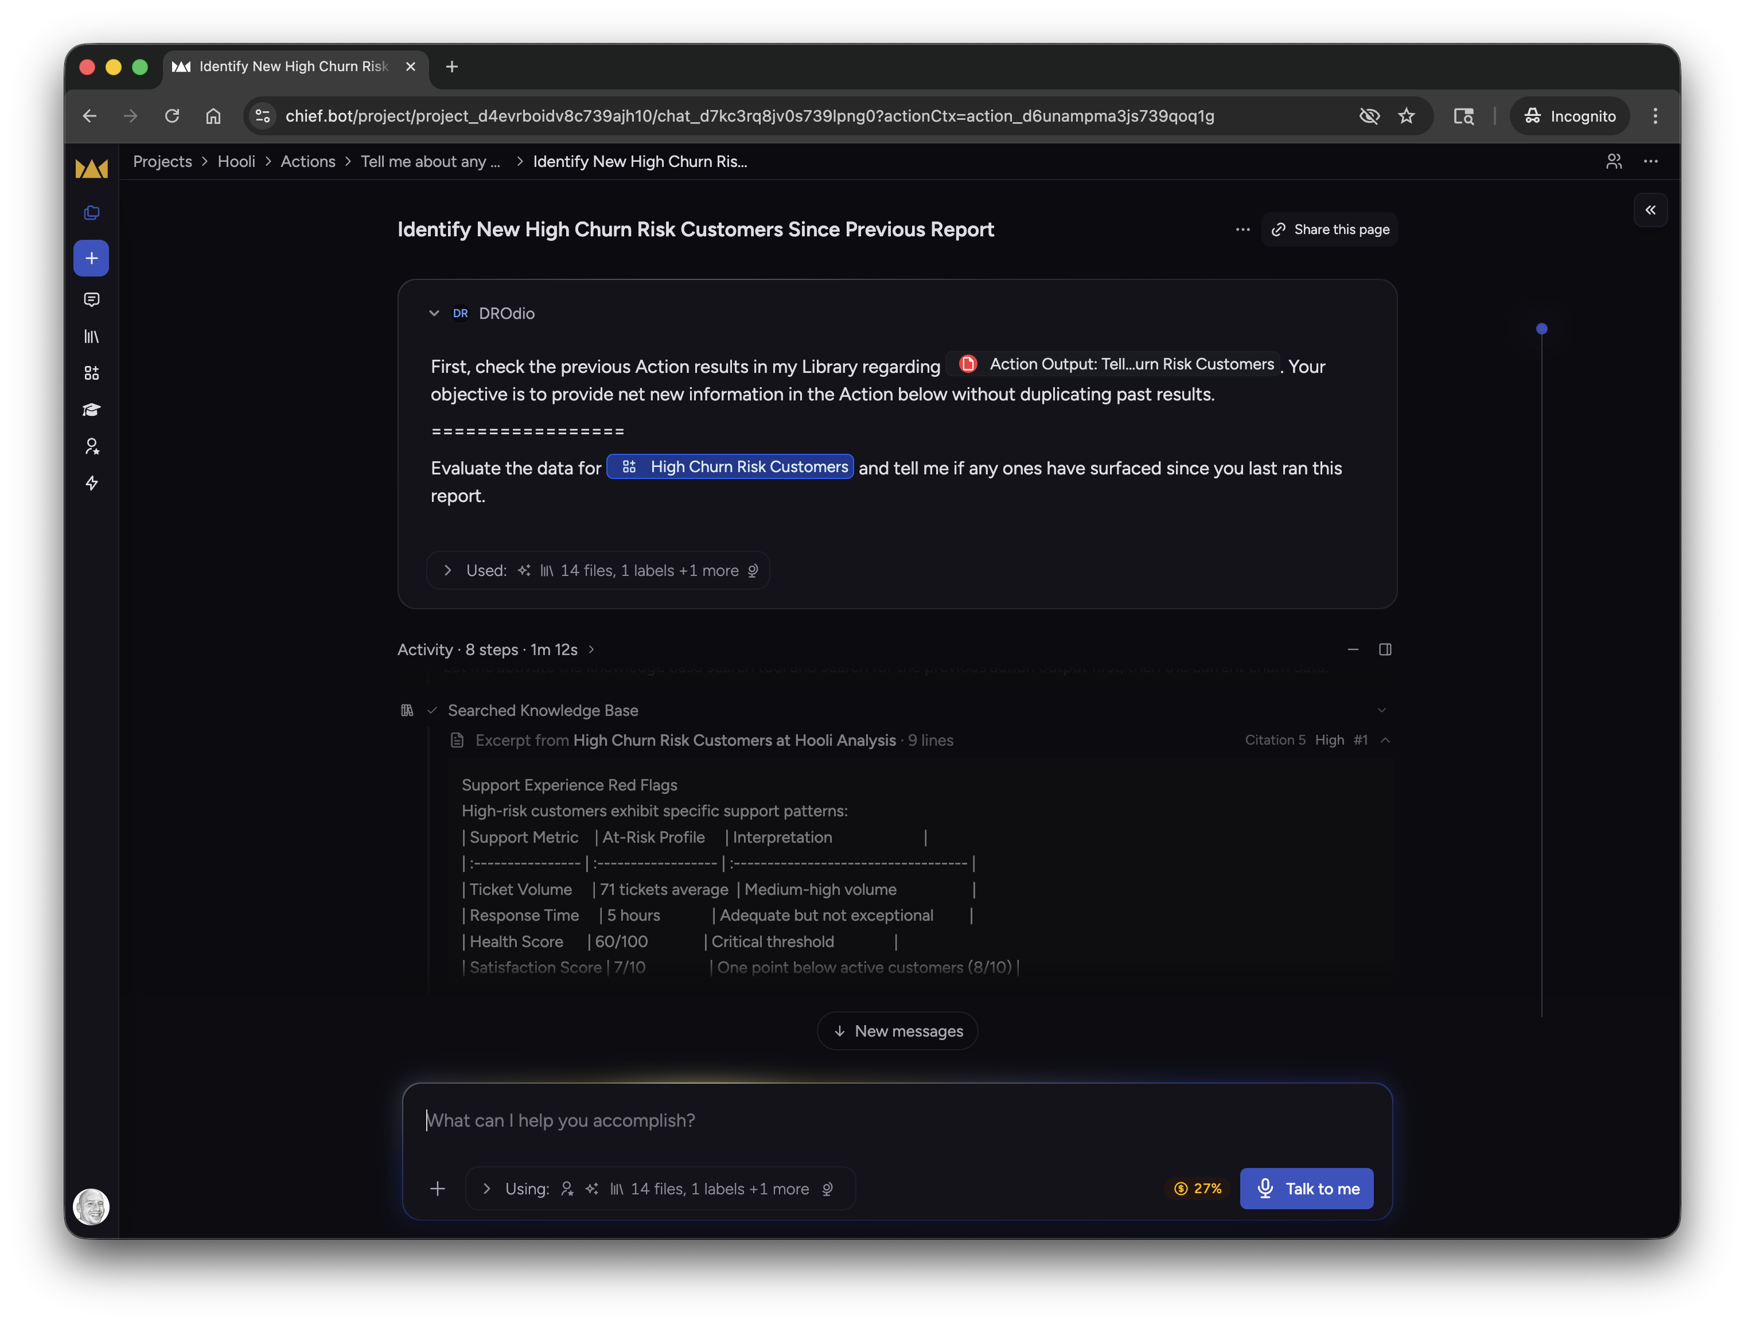Minimize the activity panel dash icon
Image resolution: width=1745 pixels, height=1324 pixels.
(x=1353, y=649)
